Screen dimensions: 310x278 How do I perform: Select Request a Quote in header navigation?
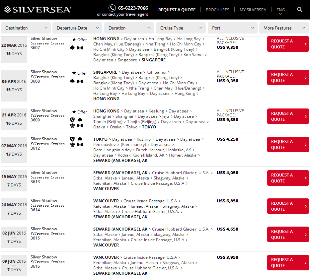(177, 10)
